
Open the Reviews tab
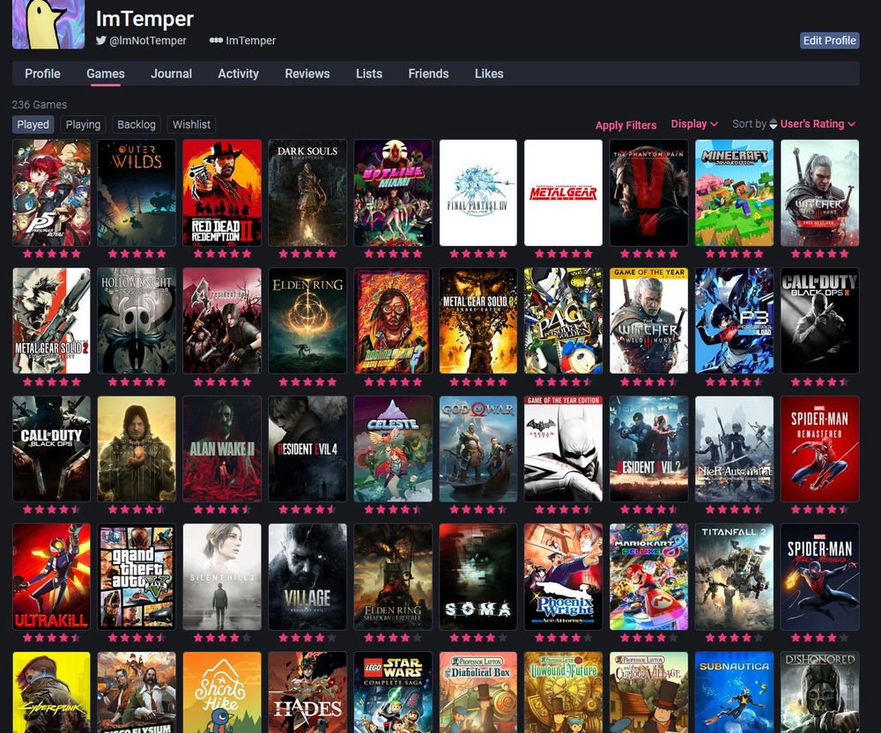(307, 74)
